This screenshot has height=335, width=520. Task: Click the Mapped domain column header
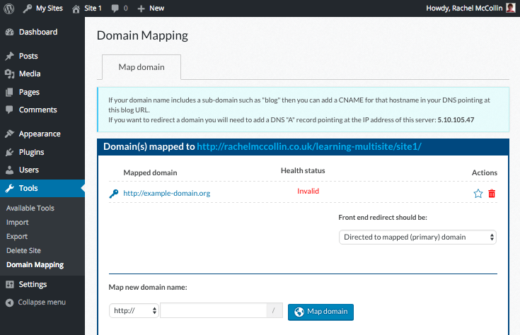click(150, 172)
